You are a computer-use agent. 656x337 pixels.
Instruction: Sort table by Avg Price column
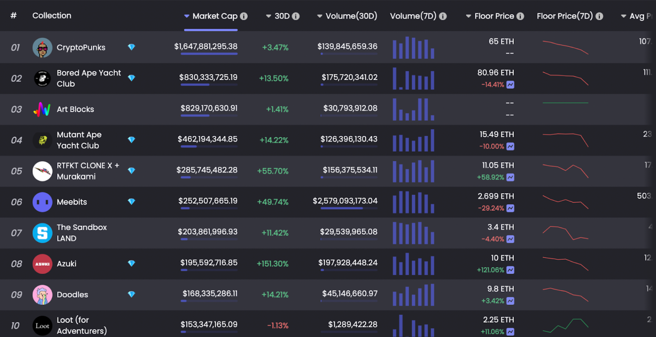point(636,16)
